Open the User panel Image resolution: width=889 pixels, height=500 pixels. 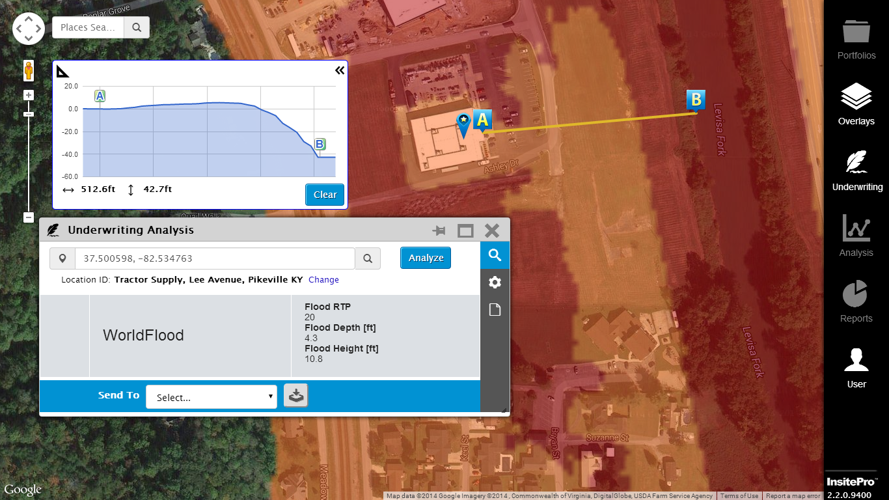click(856, 368)
